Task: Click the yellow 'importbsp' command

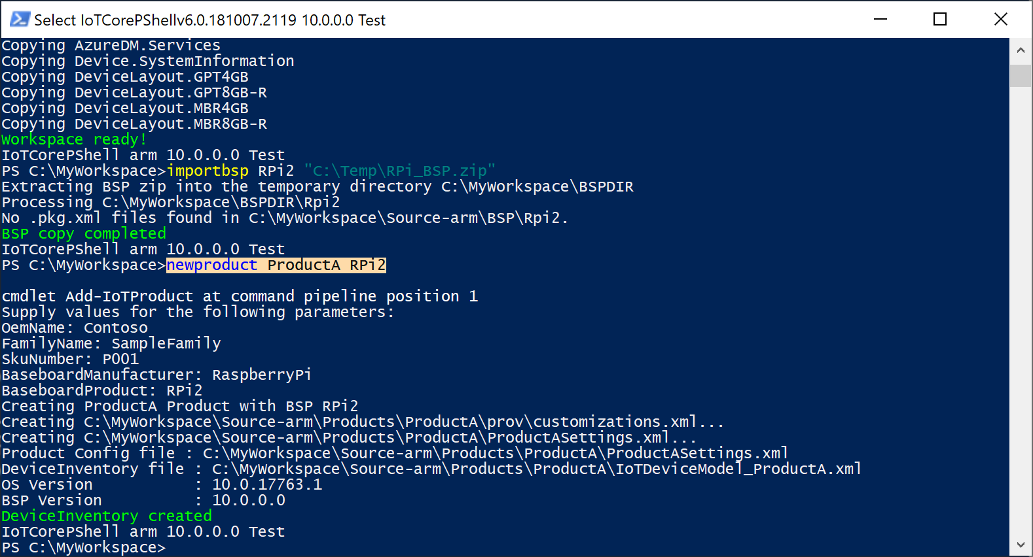Action: pos(208,171)
